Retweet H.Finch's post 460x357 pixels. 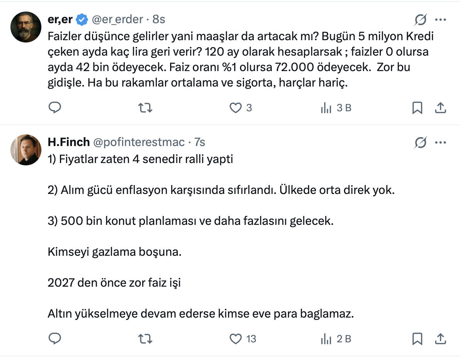(145, 339)
